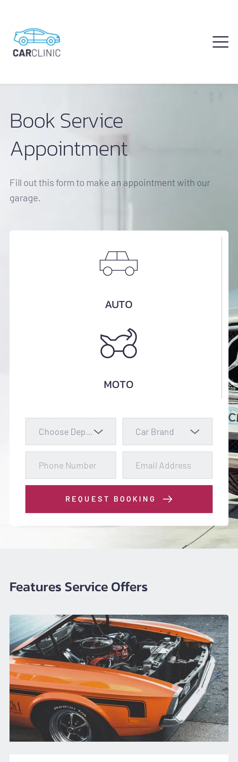Click the vehicle type panel scrollbar

coord(222,318)
